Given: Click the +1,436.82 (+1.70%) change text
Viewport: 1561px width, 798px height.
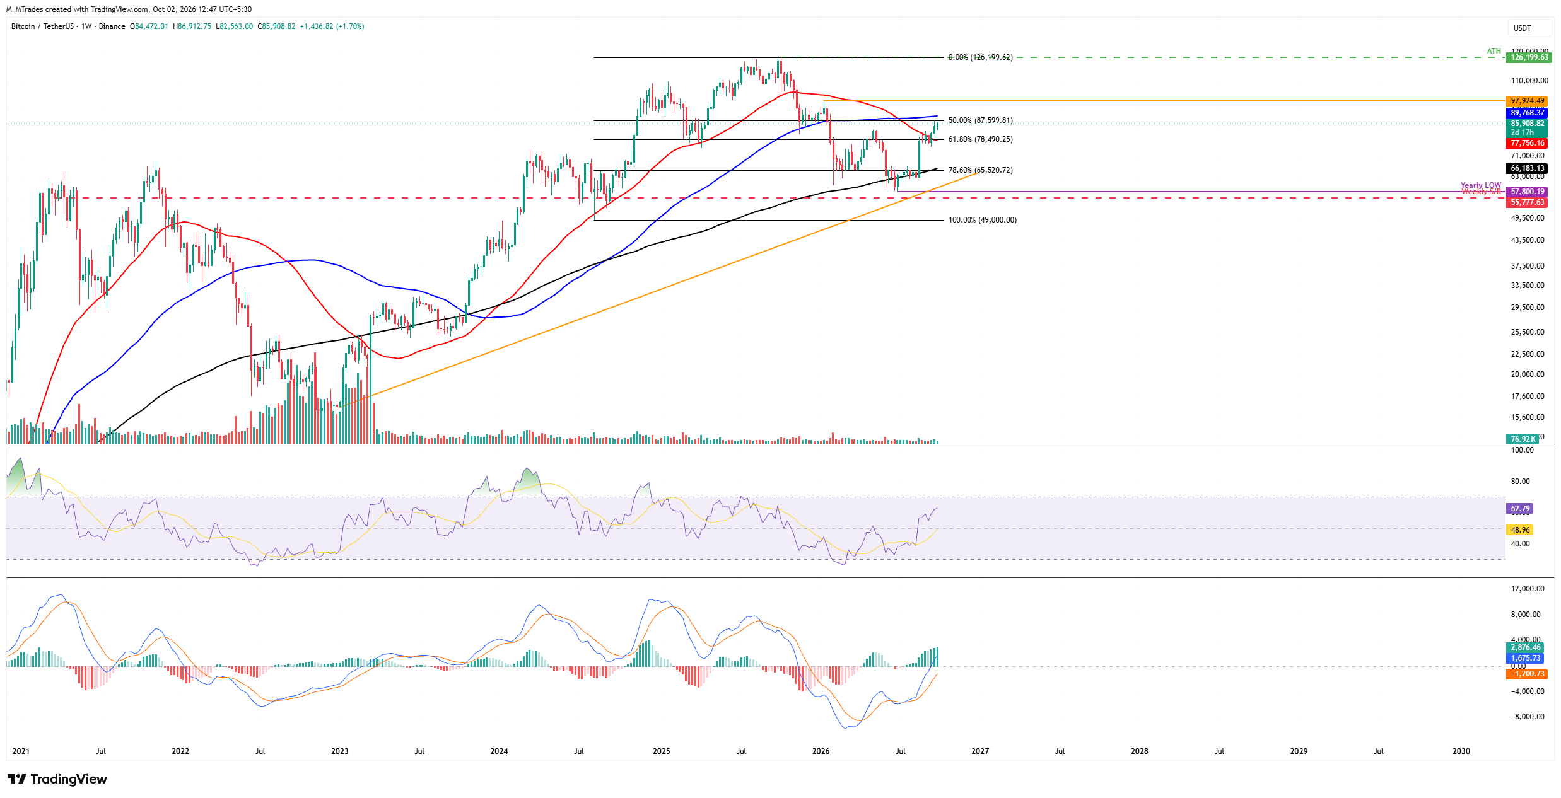Looking at the screenshot, I should coord(332,26).
